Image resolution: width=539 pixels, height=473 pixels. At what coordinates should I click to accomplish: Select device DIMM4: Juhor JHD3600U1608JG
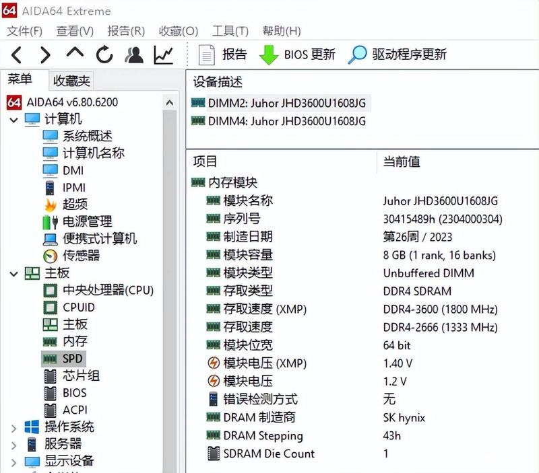[279, 121]
